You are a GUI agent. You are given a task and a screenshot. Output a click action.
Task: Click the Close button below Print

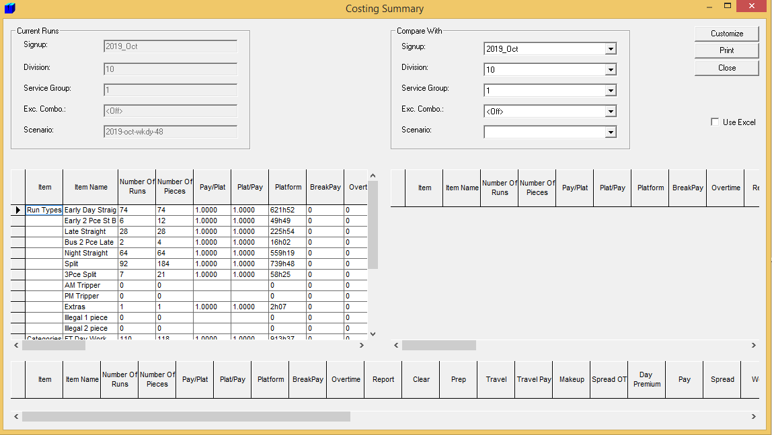tap(726, 67)
